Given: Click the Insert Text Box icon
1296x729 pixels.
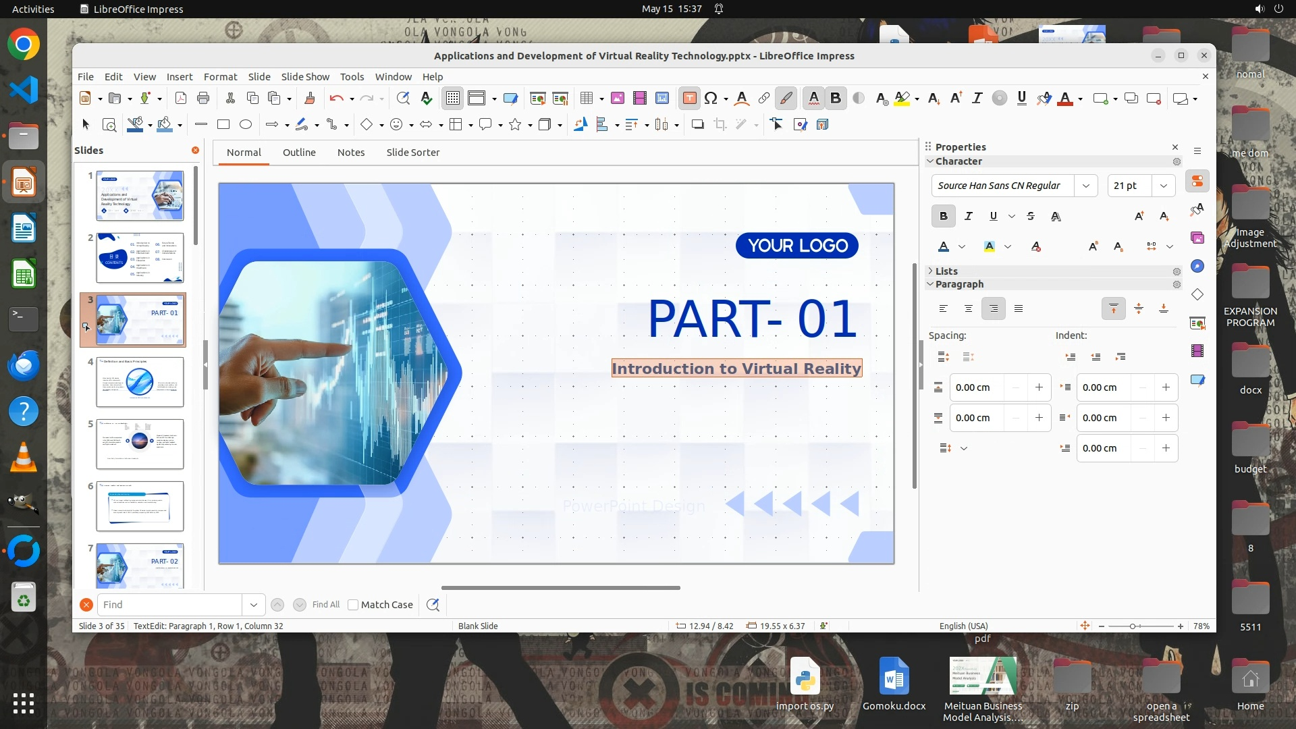Looking at the screenshot, I should pyautogui.click(x=689, y=99).
